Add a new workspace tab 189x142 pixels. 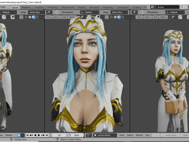coord(145,7)
